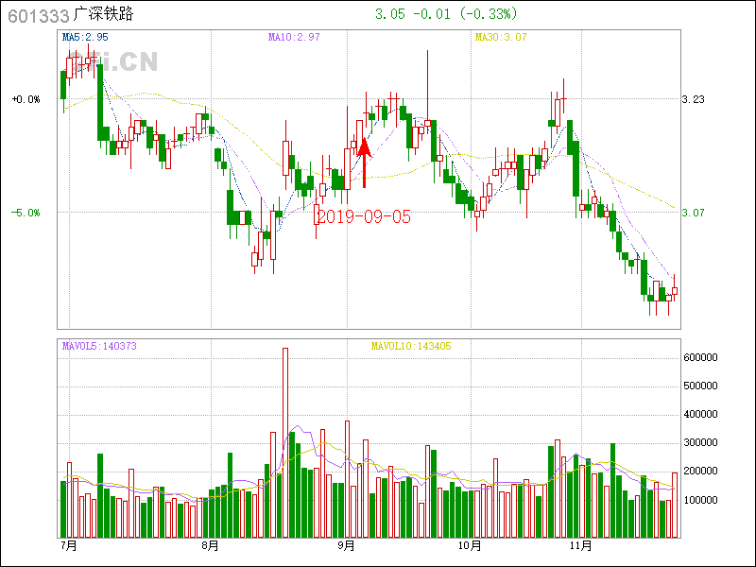756x567 pixels.
Task: Click the -5.0% percentage axis label
Action: click(26, 214)
